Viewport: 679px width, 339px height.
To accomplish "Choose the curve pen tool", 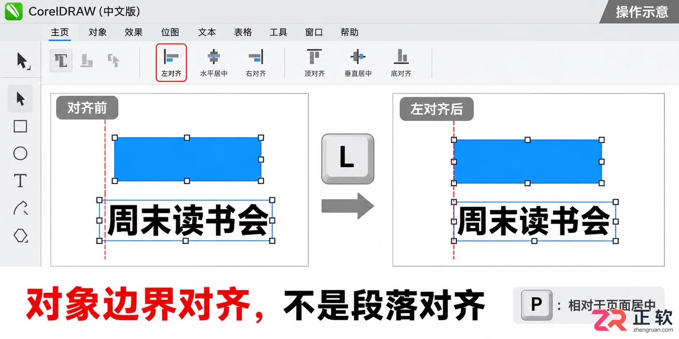I will tap(20, 208).
